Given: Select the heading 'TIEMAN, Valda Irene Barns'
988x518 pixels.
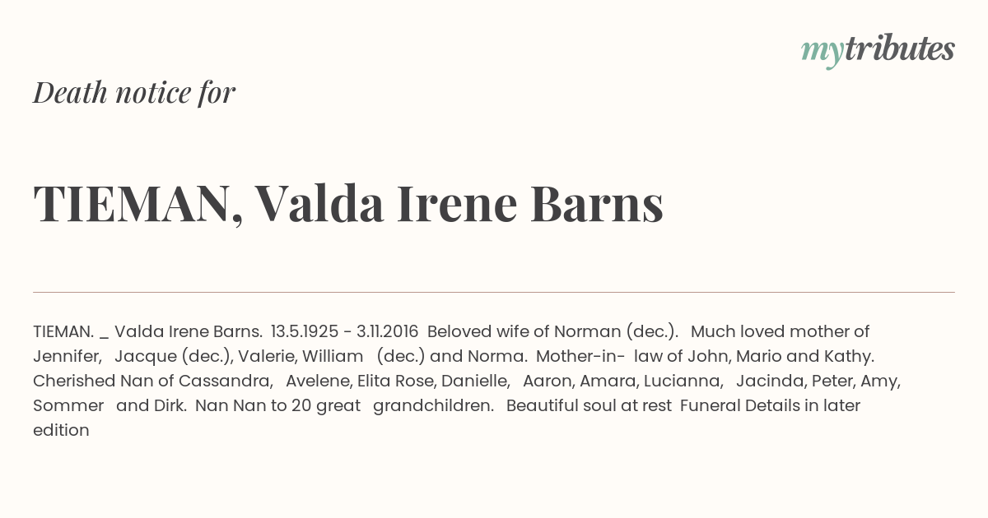Looking at the screenshot, I should [x=348, y=204].
